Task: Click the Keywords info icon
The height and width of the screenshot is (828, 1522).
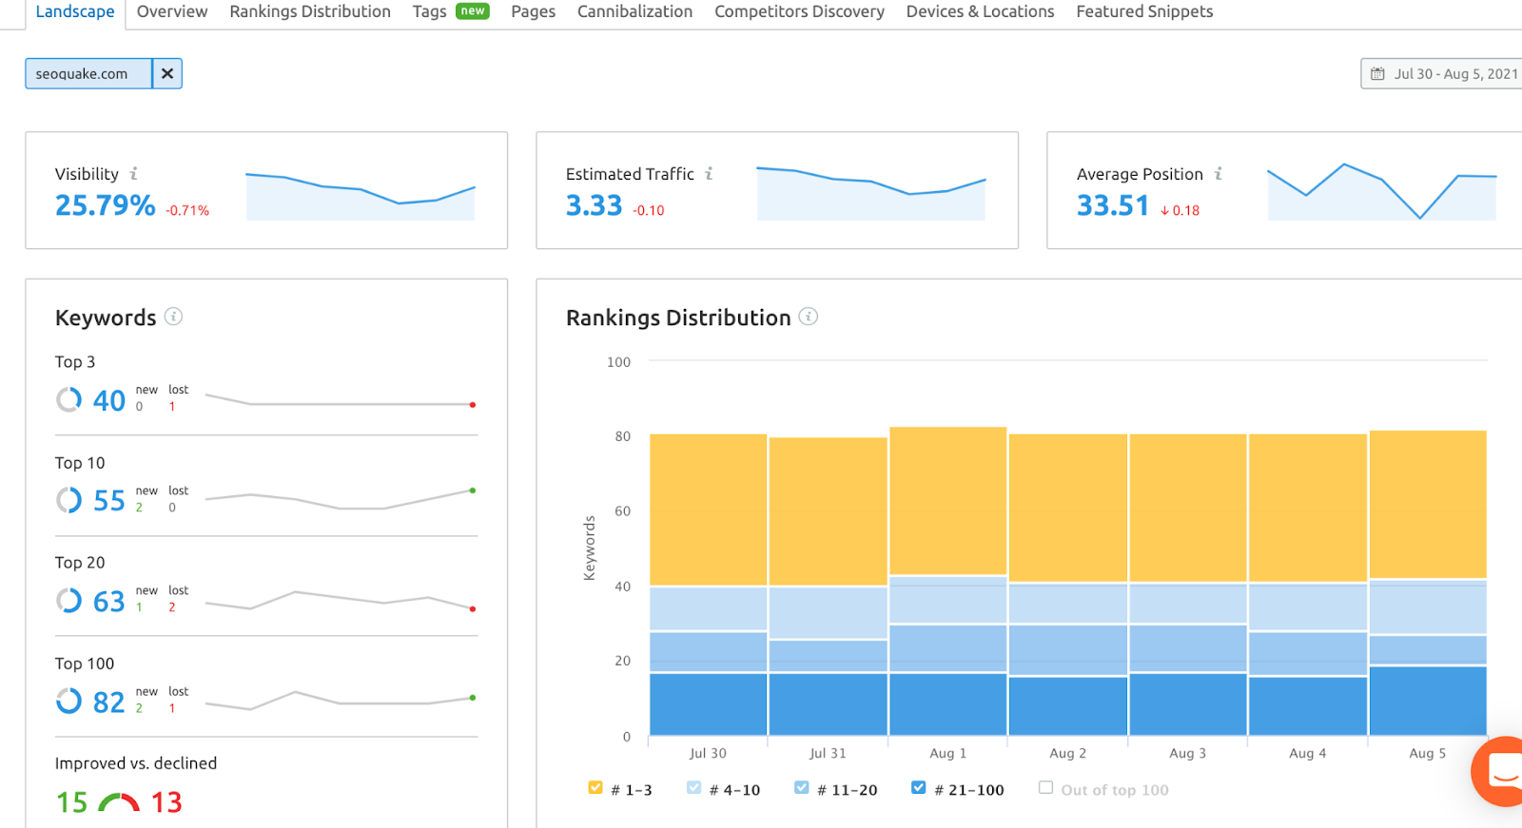Action: 173,317
